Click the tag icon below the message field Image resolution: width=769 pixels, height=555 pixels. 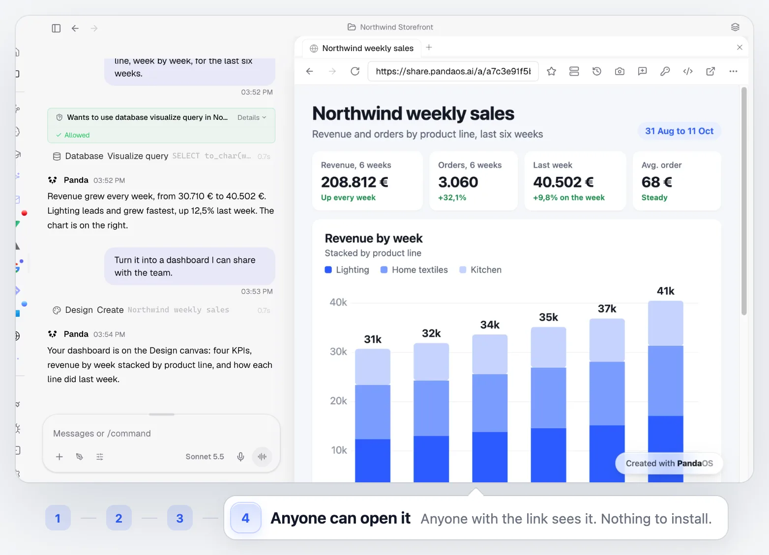[x=80, y=457]
